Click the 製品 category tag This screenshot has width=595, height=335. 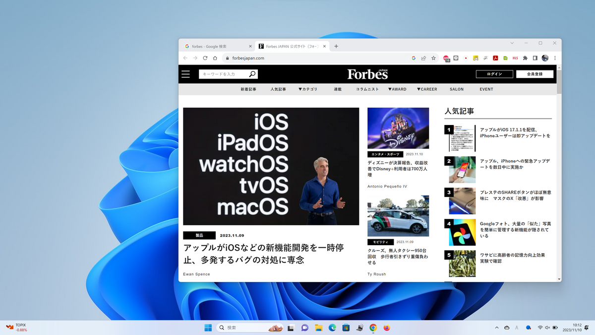pos(199,236)
